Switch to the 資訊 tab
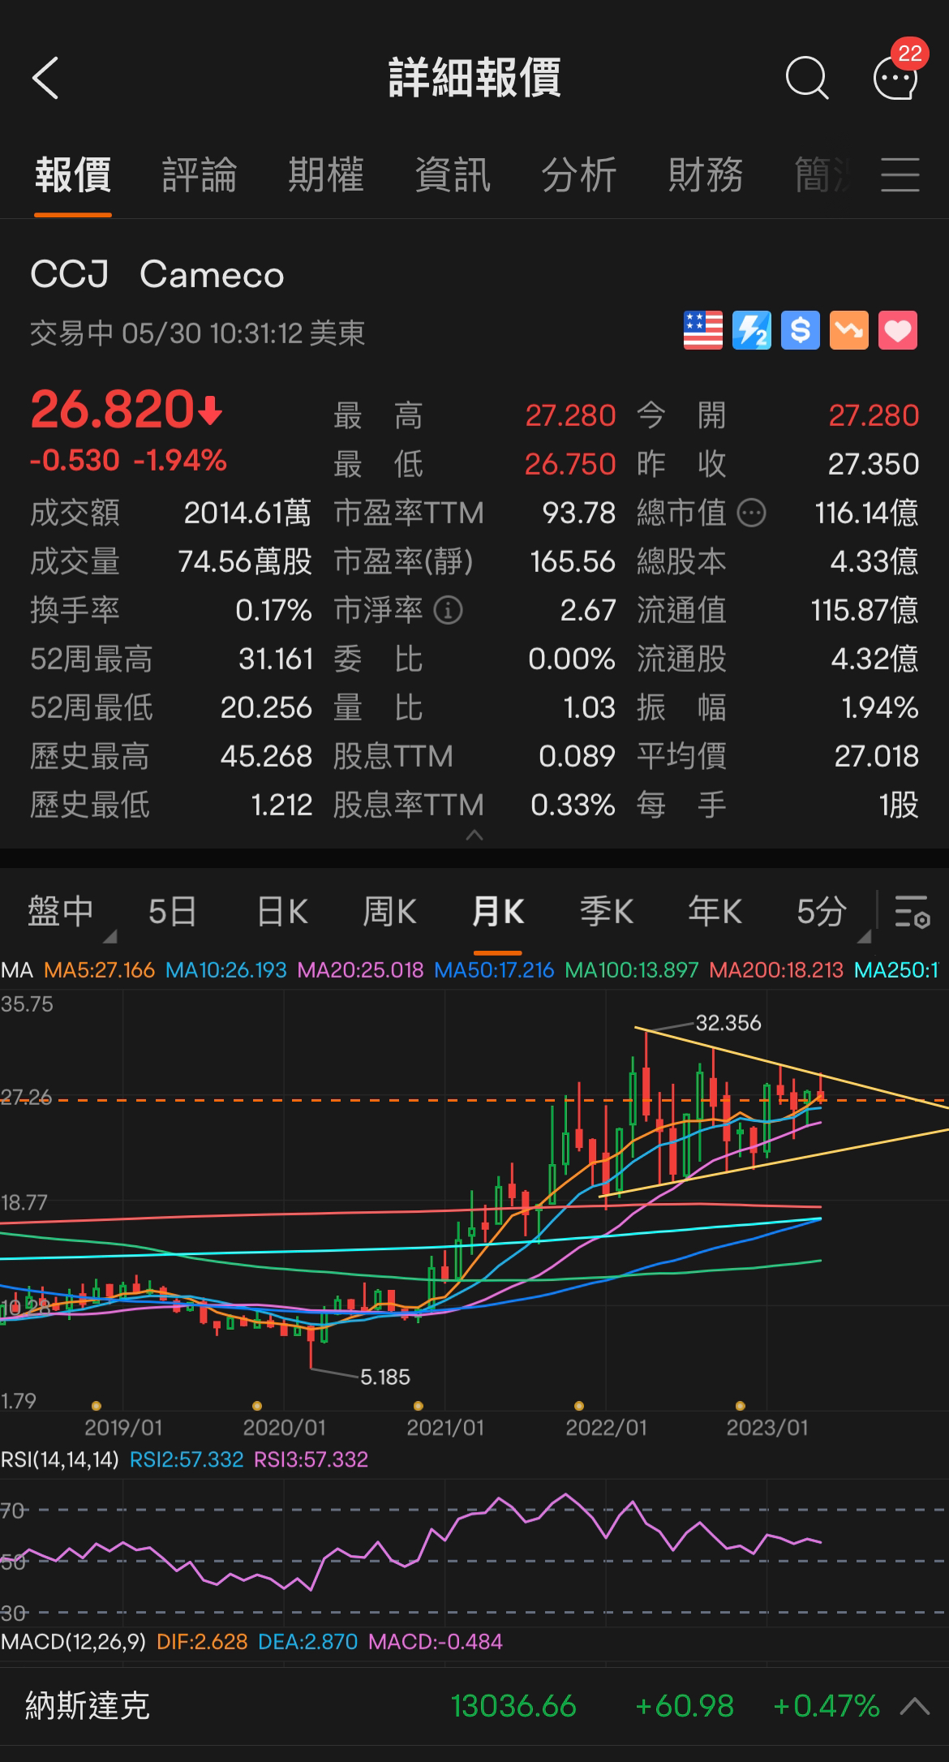The height and width of the screenshot is (1762, 949). [453, 174]
